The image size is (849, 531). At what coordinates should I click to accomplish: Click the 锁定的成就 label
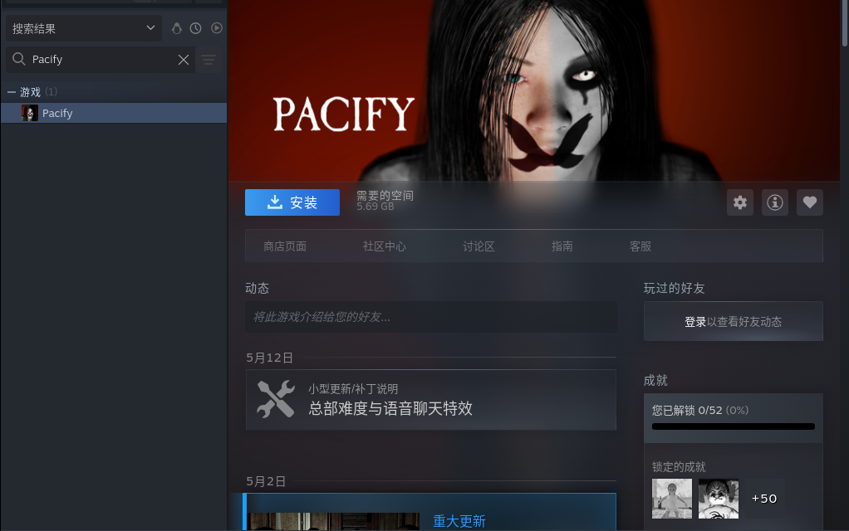pos(679,467)
